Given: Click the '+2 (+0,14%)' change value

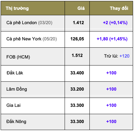Looking at the screenshot, I should pyautogui.click(x=115, y=23).
